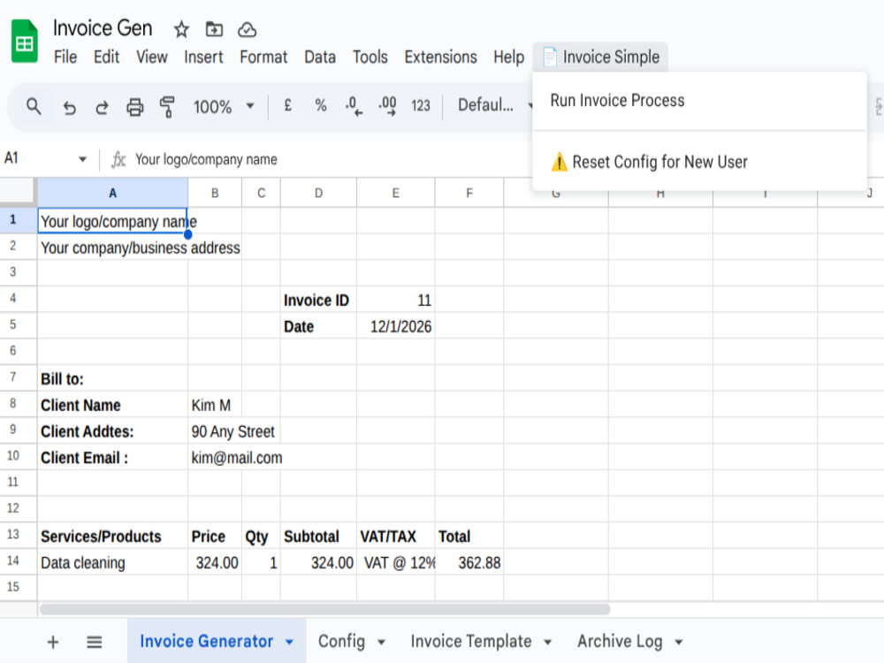The height and width of the screenshot is (663, 884).
Task: Open the Invoice Template tab arrow menu
Action: click(x=547, y=642)
